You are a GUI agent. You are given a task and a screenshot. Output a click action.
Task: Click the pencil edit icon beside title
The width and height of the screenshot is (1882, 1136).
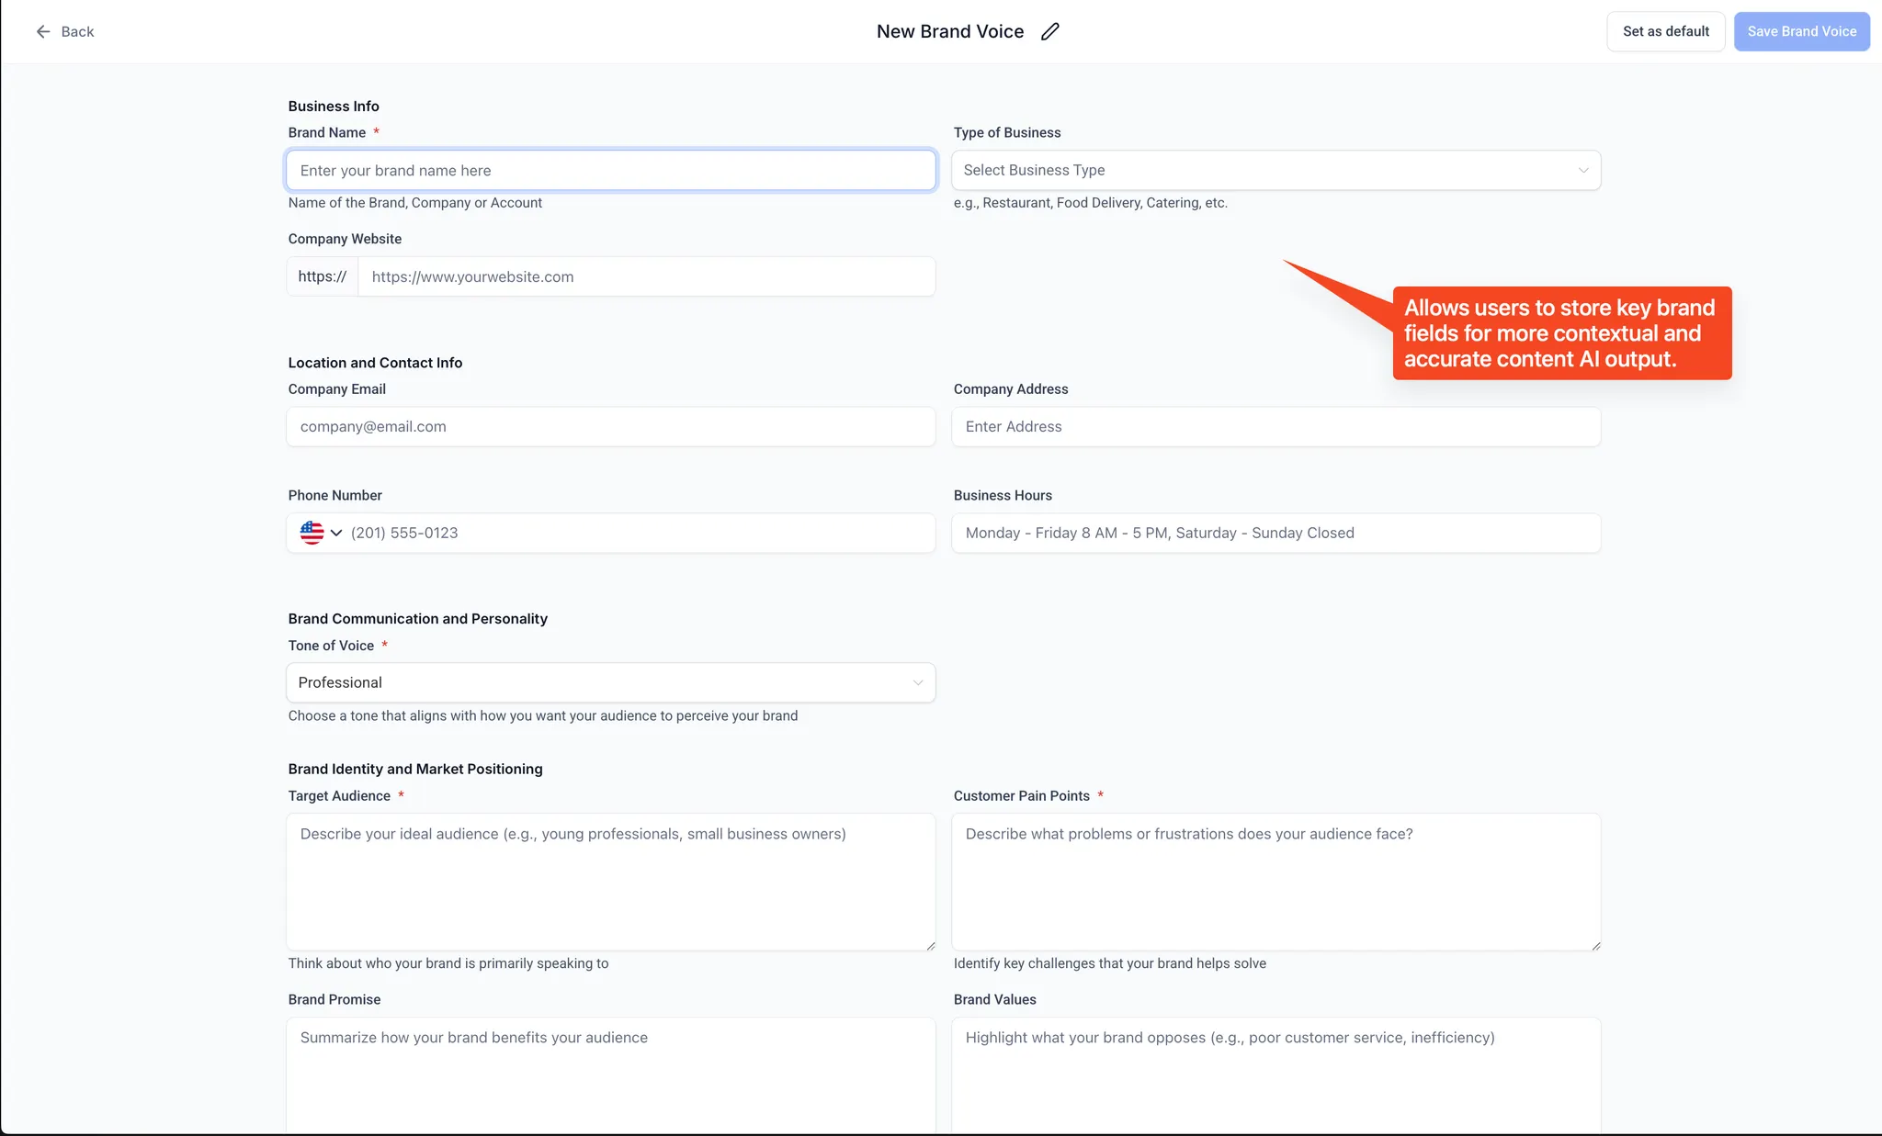(x=1050, y=31)
